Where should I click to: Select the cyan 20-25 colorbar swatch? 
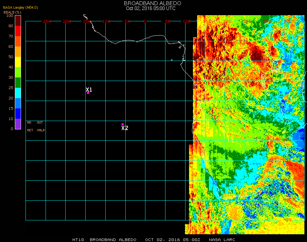coord(18,93)
